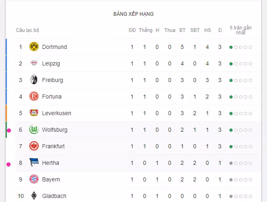The width and height of the screenshot is (267, 202).
Task: Click the '5 trận gần nhất' header
Action: pos(241,30)
